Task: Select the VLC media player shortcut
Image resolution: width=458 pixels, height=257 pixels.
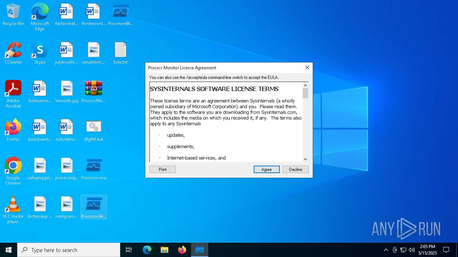Action: [x=13, y=210]
